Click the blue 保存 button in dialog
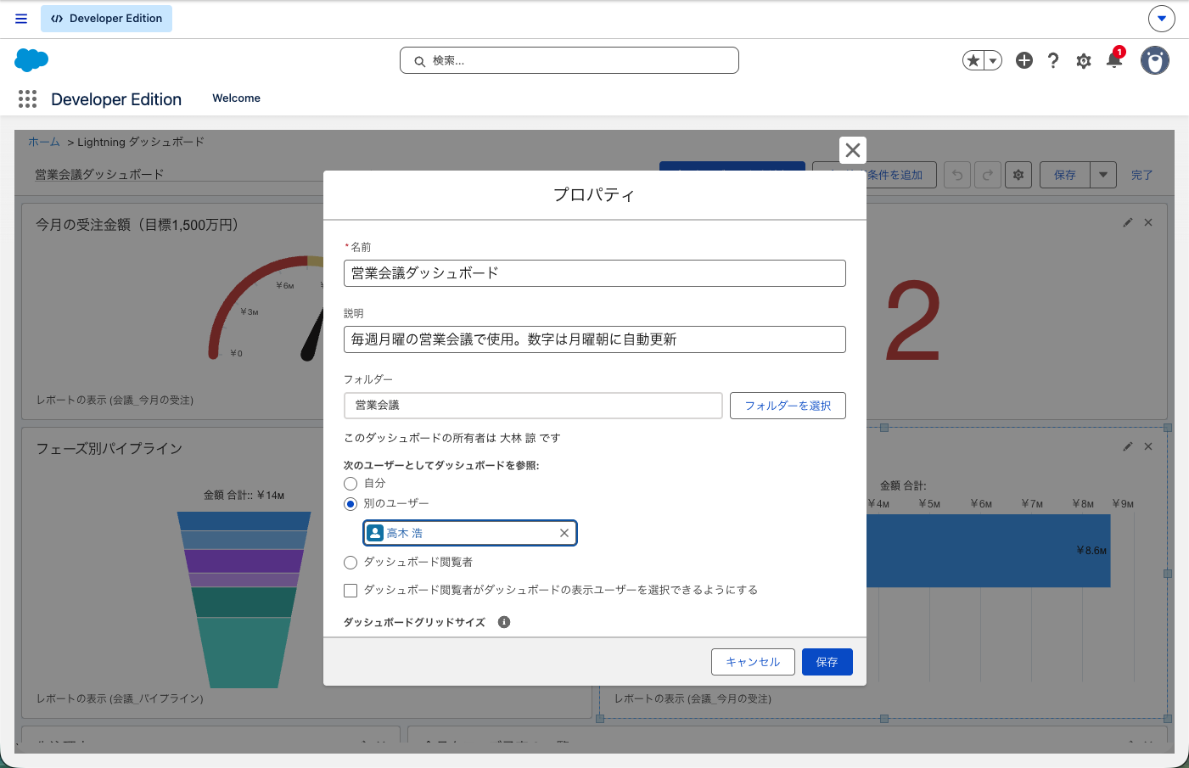The height and width of the screenshot is (768, 1189). click(x=827, y=662)
